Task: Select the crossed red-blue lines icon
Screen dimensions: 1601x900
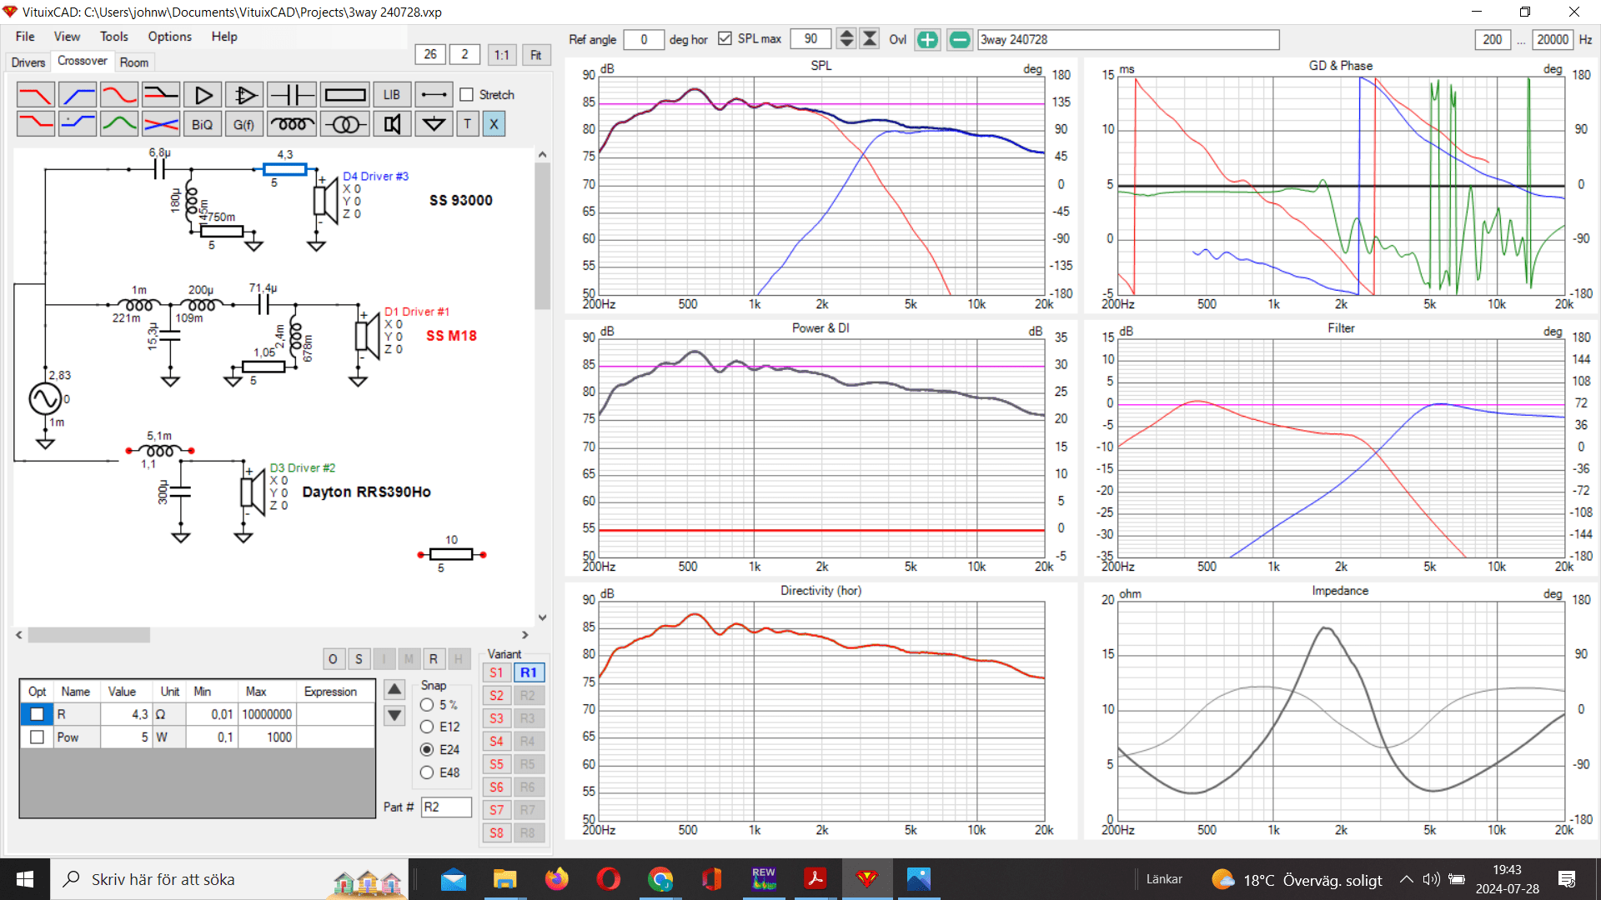Action: pyautogui.click(x=161, y=124)
